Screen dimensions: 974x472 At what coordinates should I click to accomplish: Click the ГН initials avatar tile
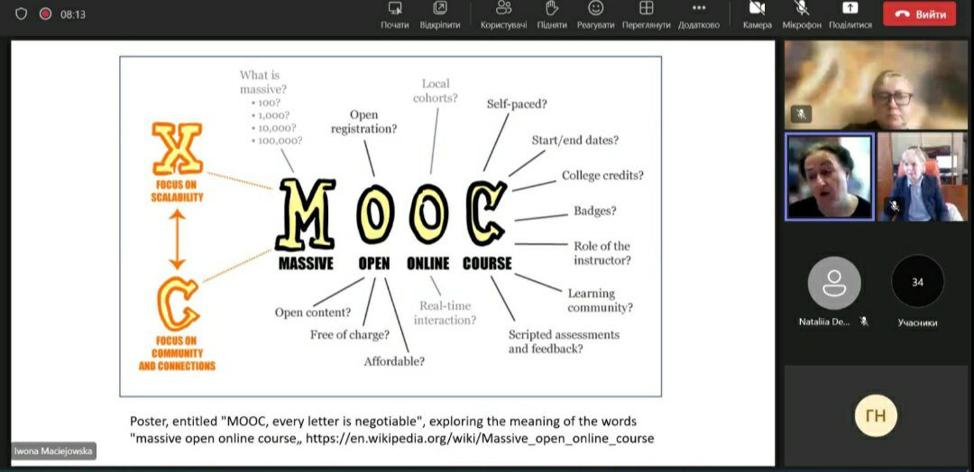tap(876, 415)
